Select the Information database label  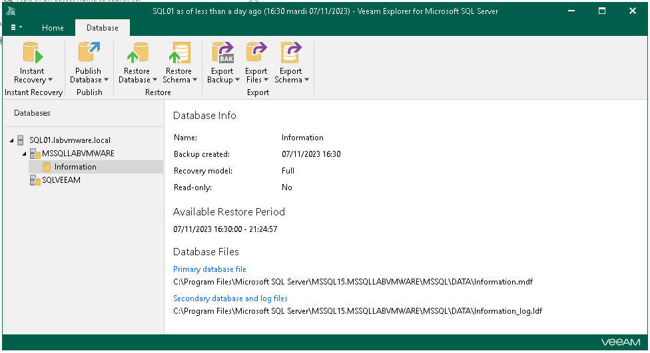(75, 167)
